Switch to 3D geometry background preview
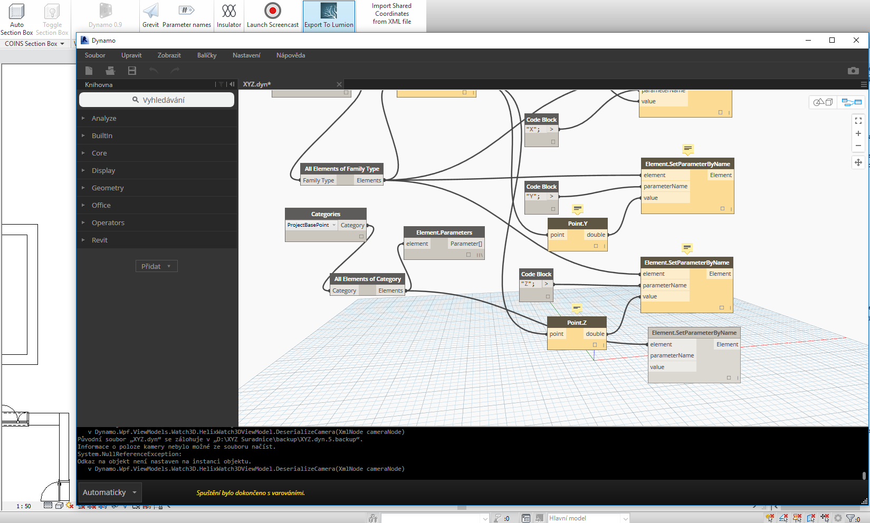The image size is (870, 523). (x=823, y=102)
